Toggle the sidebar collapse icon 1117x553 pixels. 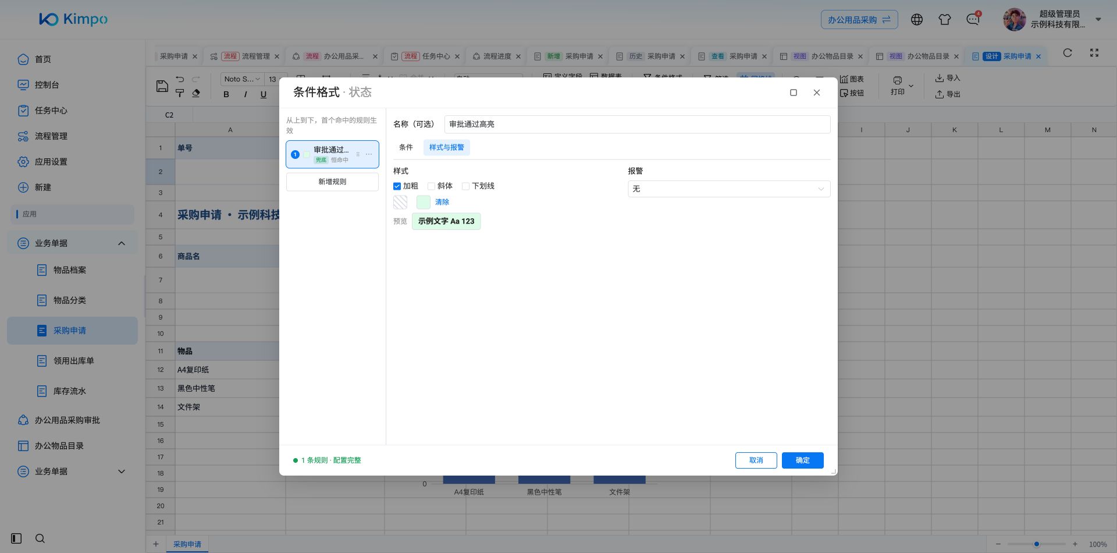point(16,538)
